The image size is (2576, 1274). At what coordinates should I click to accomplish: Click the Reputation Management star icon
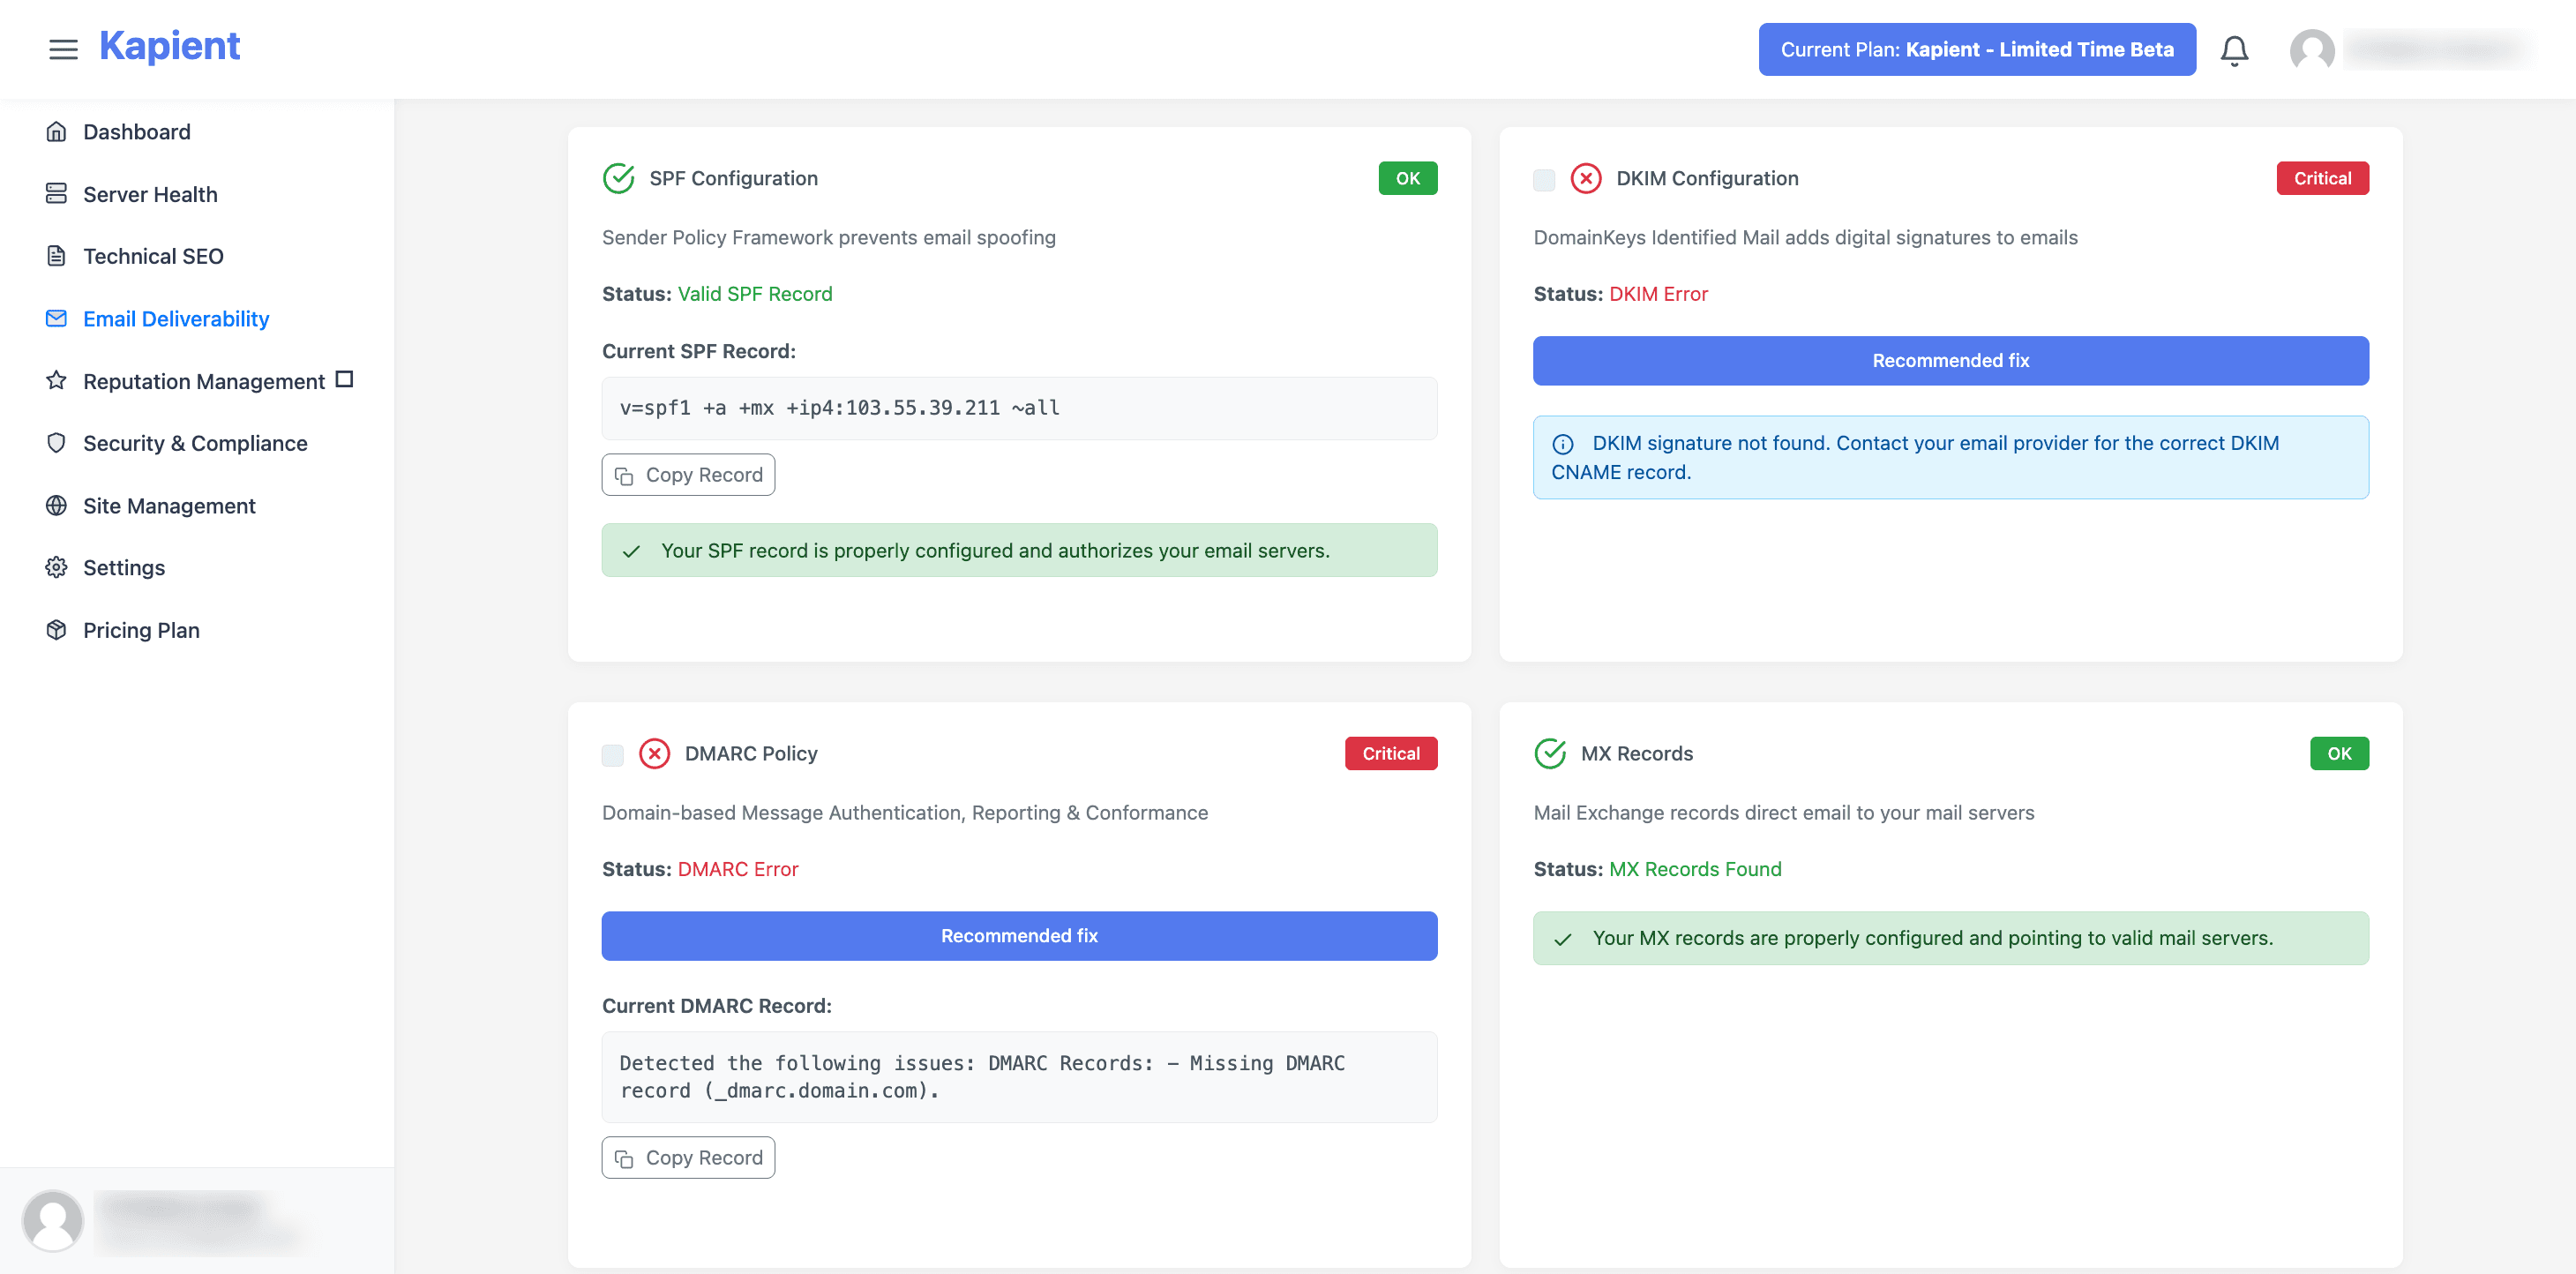pos(56,380)
